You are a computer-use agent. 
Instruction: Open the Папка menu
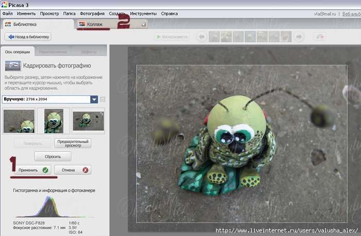tap(69, 13)
